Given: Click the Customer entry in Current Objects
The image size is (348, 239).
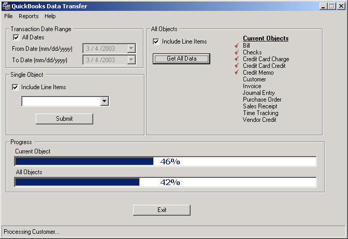Looking at the screenshot, I should coord(254,79).
